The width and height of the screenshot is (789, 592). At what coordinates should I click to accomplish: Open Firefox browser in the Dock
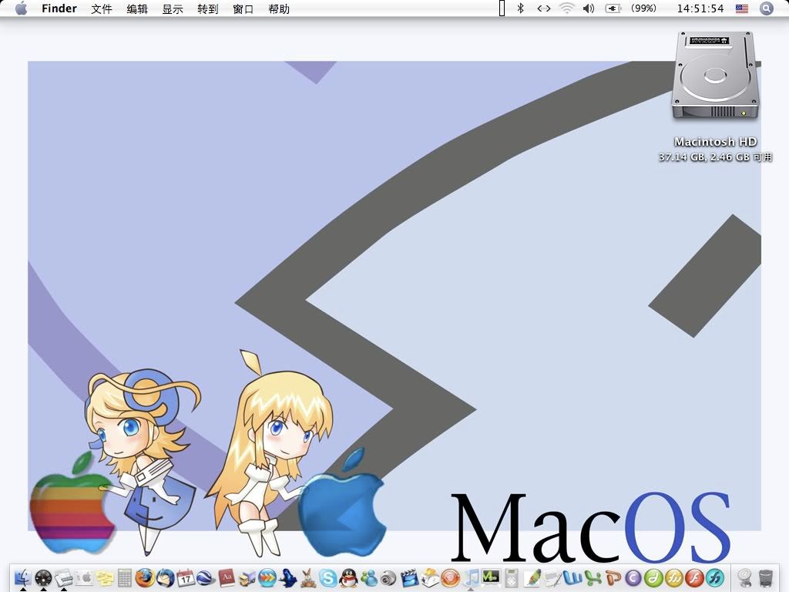pos(145,577)
